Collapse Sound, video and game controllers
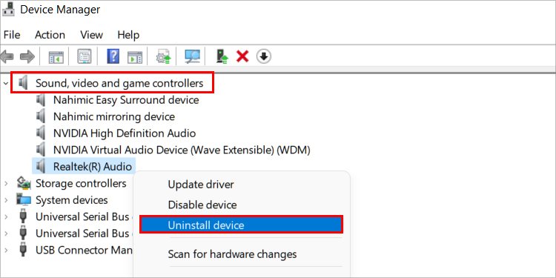 click(x=6, y=84)
